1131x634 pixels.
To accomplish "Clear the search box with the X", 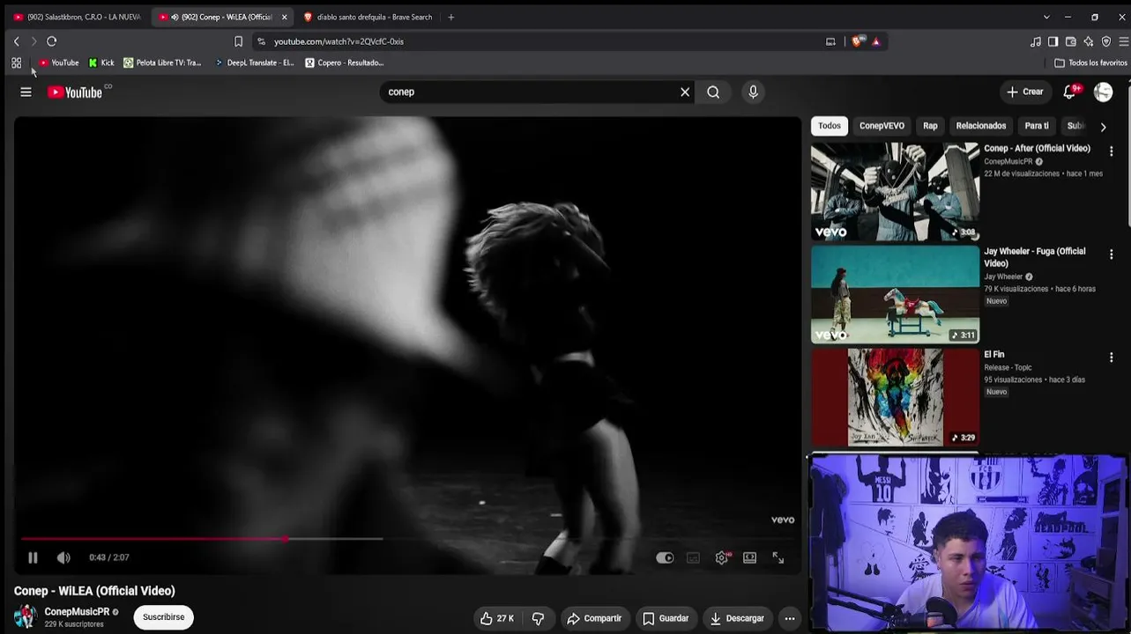I will pos(685,92).
